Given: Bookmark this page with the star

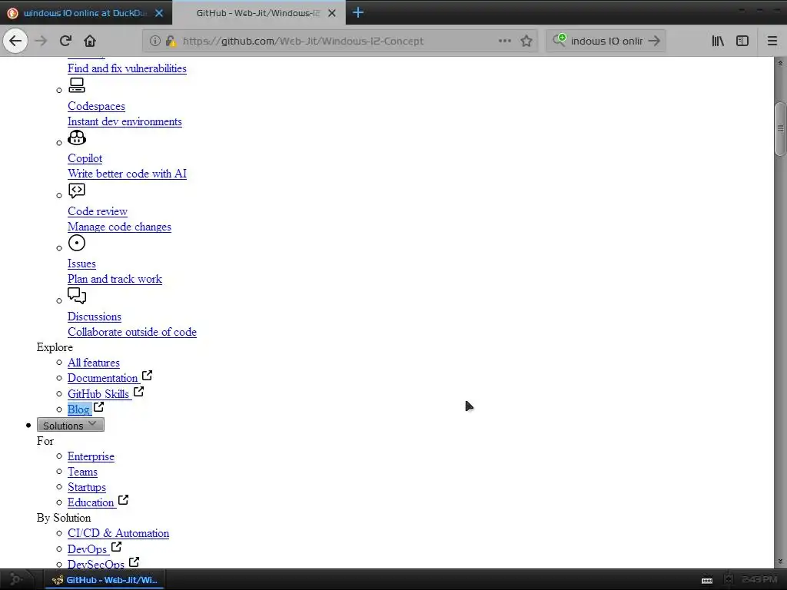Looking at the screenshot, I should point(526,41).
